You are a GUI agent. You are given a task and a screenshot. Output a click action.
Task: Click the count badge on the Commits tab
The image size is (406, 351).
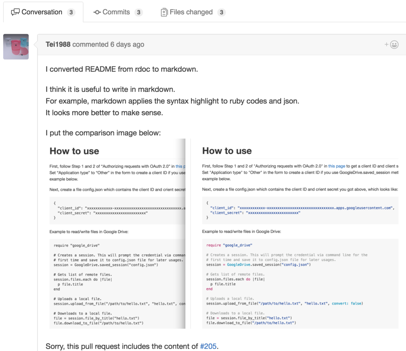click(138, 12)
